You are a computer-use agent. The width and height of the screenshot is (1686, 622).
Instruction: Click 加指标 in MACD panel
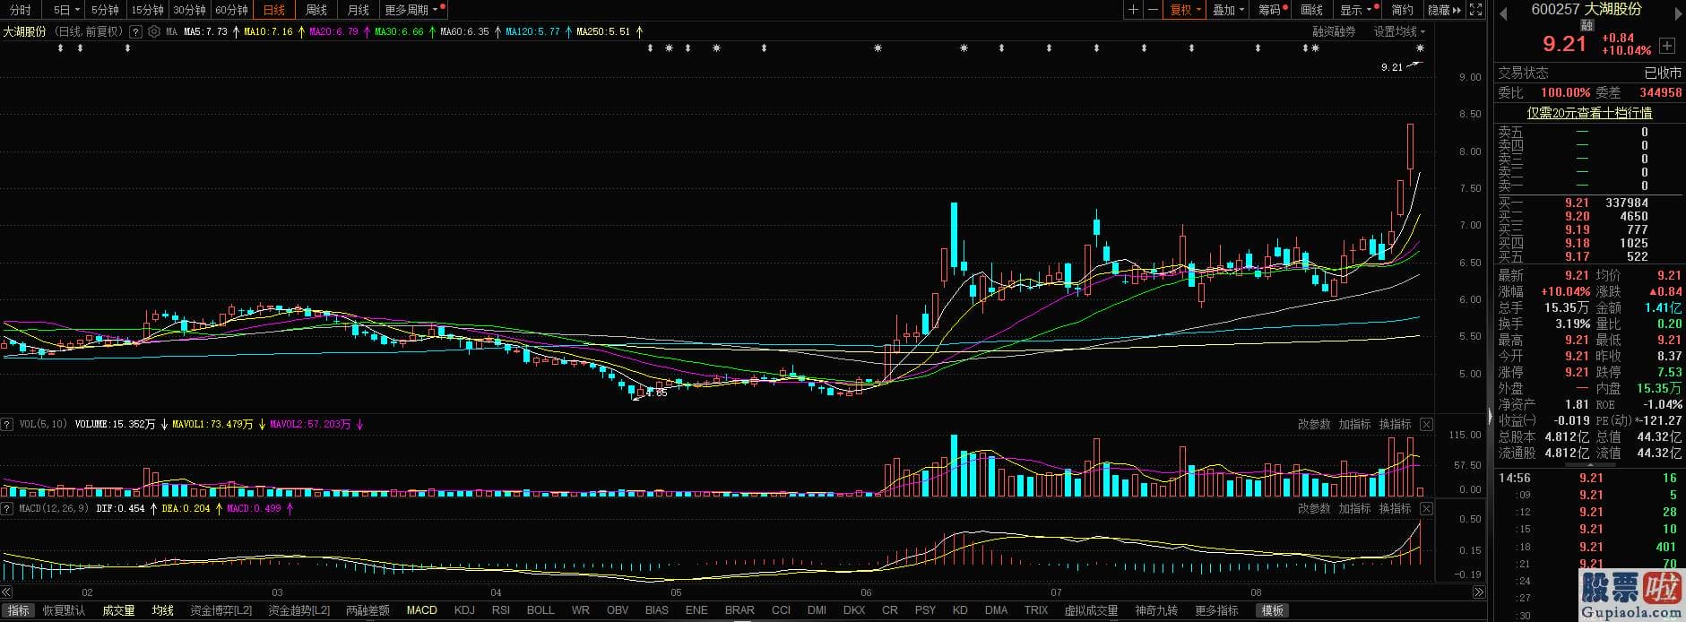click(1354, 508)
